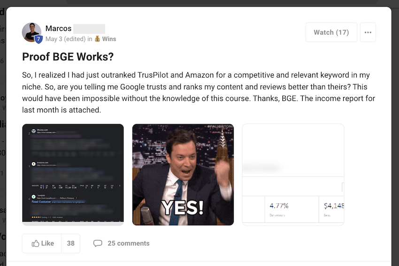Screen dimensions: 399x266
Task: Click the Read Customer link in screenshot
Action: pos(41,202)
